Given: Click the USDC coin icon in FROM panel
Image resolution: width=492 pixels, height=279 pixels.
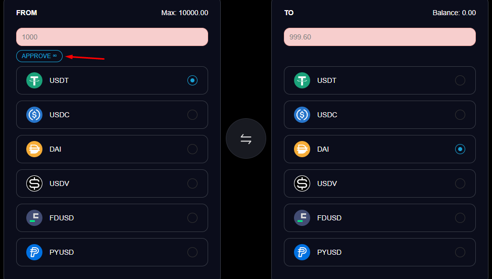Looking at the screenshot, I should 34,115.
